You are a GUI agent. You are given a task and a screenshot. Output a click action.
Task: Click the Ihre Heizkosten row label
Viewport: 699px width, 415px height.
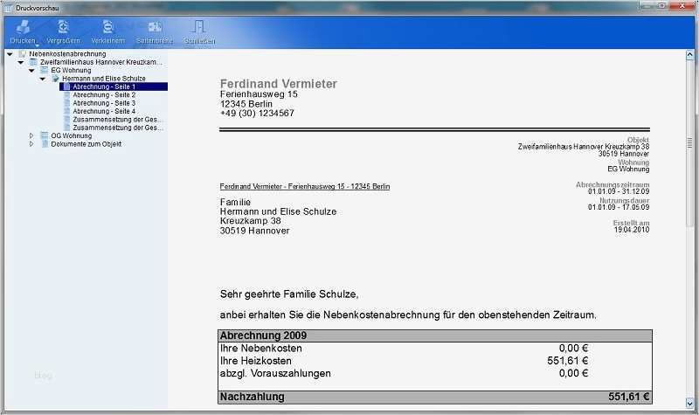pos(255,361)
